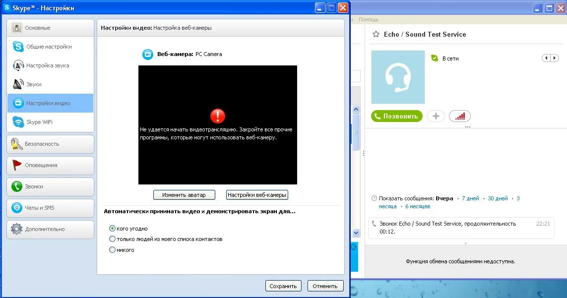Click the Чаты и SMS icon

17,208
